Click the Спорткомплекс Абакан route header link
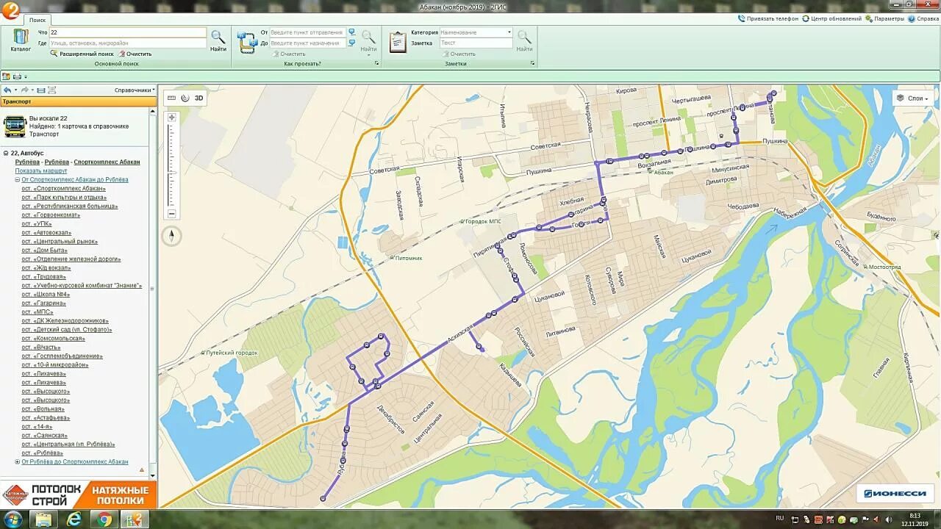Viewport: 941px width, 529px height. tap(107, 162)
